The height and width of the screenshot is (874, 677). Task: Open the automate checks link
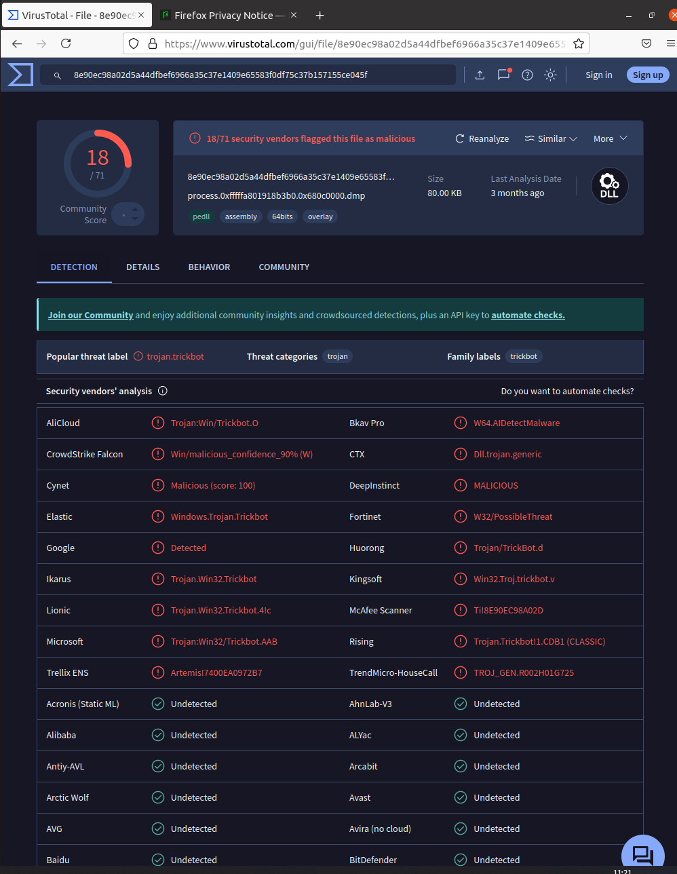(528, 315)
